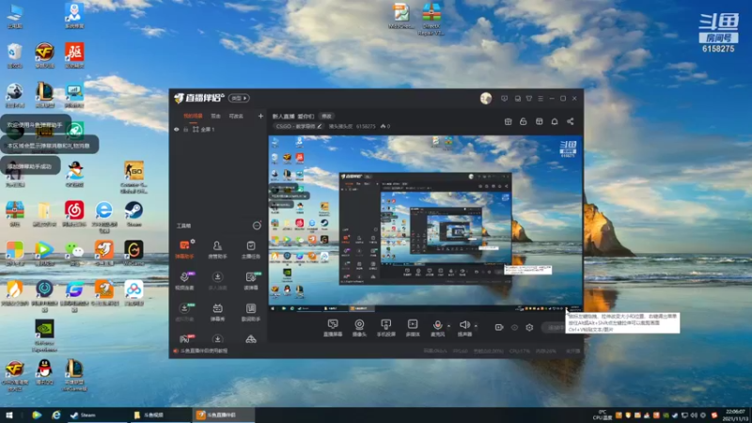Click the 修改 edit title button
Viewport: 752px width, 423px height.
[x=326, y=116]
